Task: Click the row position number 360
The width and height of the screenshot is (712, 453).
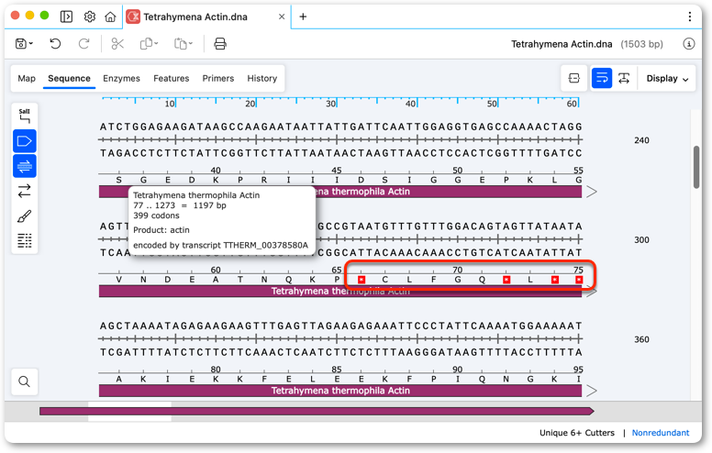Action: 641,339
